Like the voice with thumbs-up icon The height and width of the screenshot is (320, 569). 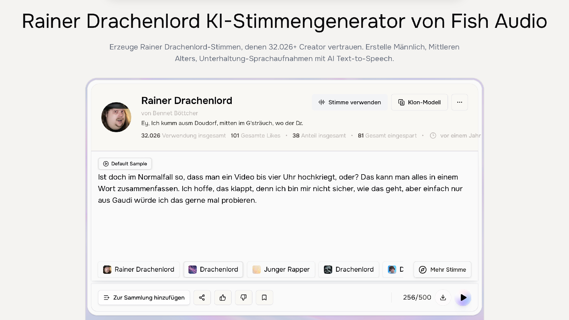[x=223, y=297]
